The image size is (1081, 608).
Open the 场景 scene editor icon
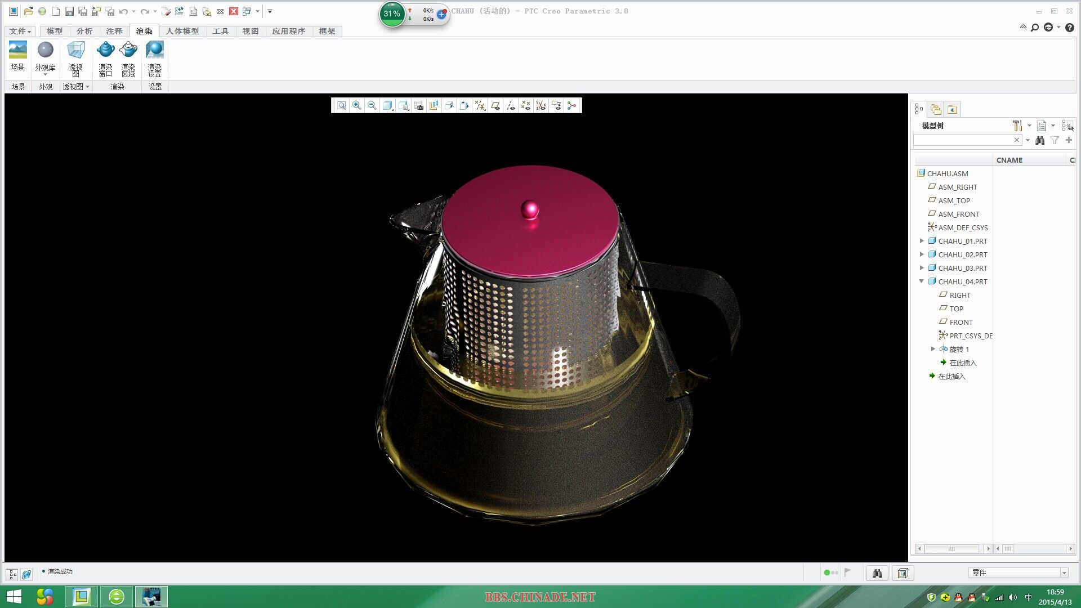click(x=18, y=56)
